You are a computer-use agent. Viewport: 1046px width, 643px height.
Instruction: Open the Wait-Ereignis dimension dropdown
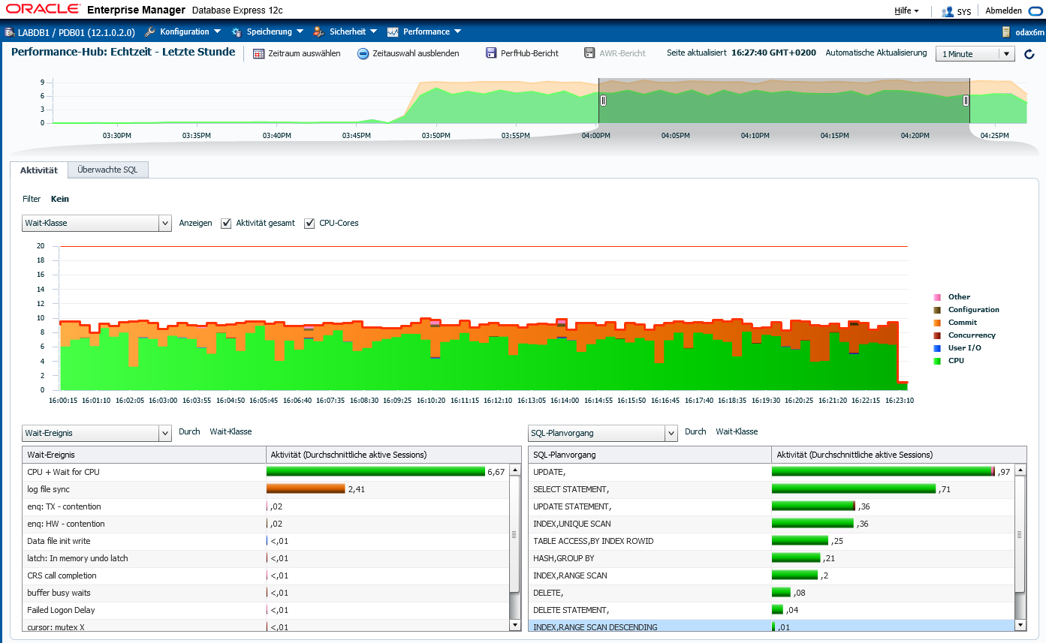tap(98, 433)
